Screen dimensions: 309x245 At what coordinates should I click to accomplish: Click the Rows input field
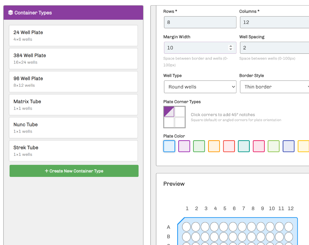click(200, 22)
